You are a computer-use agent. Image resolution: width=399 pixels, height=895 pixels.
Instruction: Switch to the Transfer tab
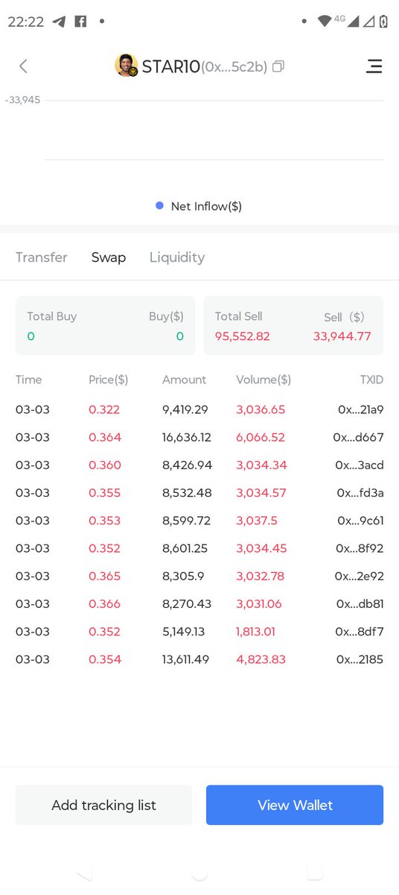point(42,257)
